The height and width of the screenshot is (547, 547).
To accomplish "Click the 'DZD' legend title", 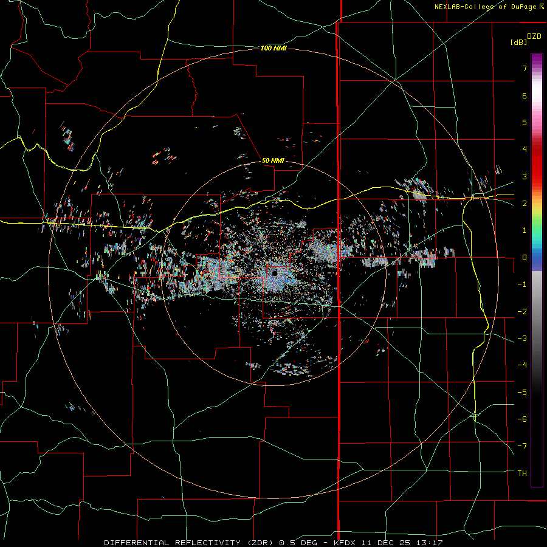I will coord(534,36).
